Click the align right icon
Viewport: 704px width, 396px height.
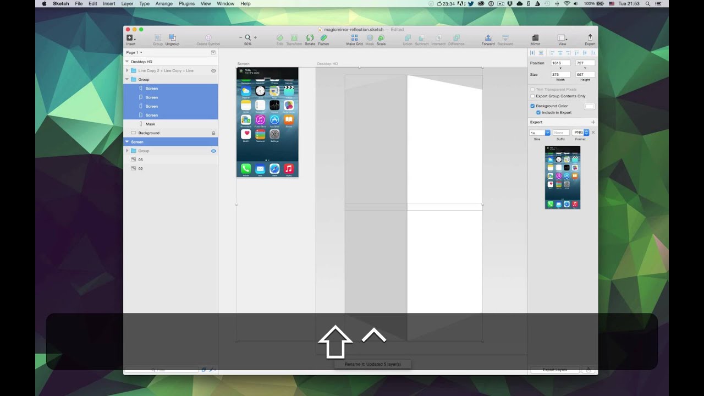568,53
